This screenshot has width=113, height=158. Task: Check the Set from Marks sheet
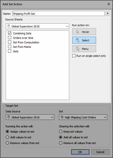coord(9,47)
